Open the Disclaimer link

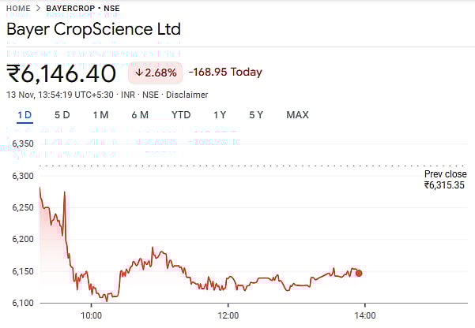(187, 95)
